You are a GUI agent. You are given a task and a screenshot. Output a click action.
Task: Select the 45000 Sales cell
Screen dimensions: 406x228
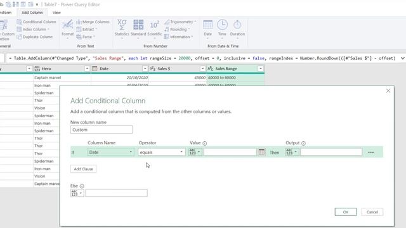pos(178,77)
